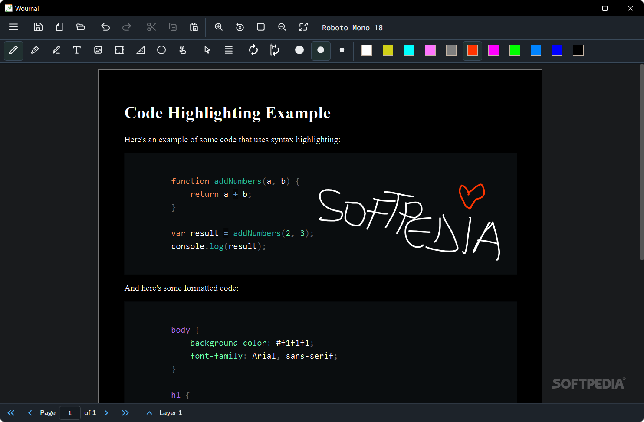The image size is (644, 422).
Task: Click the circular rotate arrows icon
Action: (x=253, y=50)
